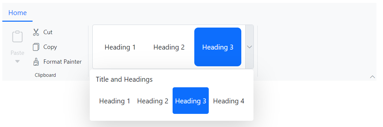Pick Heading 1 from the popup list
The image size is (383, 127).
point(114,101)
